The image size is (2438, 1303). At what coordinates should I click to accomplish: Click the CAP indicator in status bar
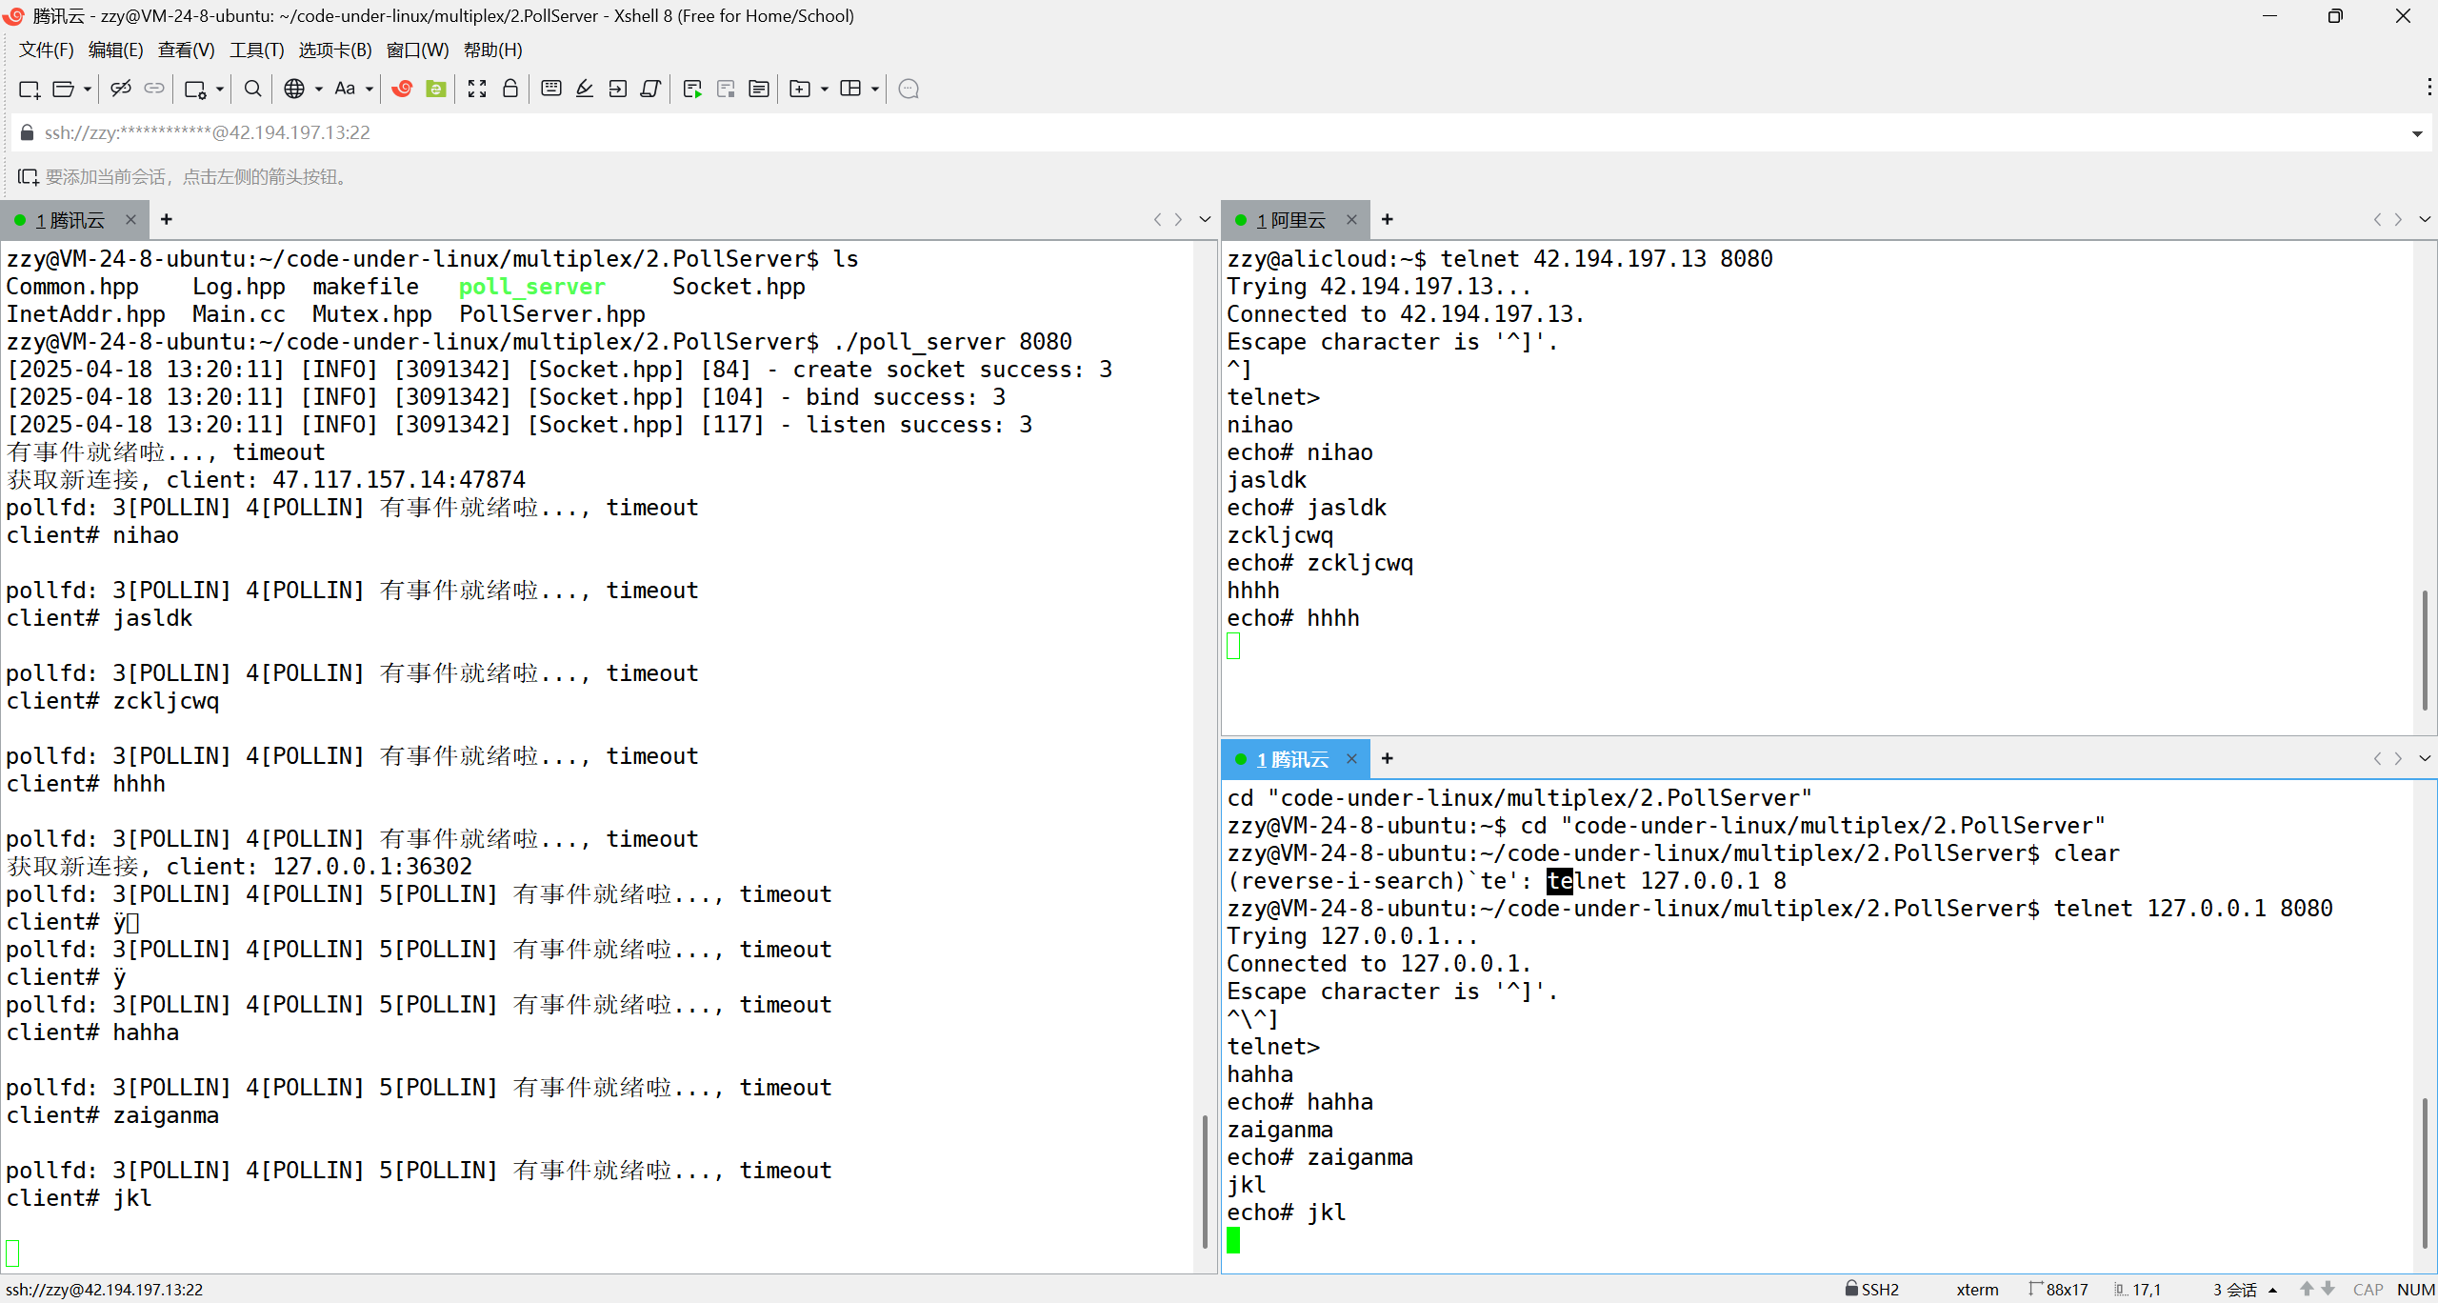tap(2368, 1289)
